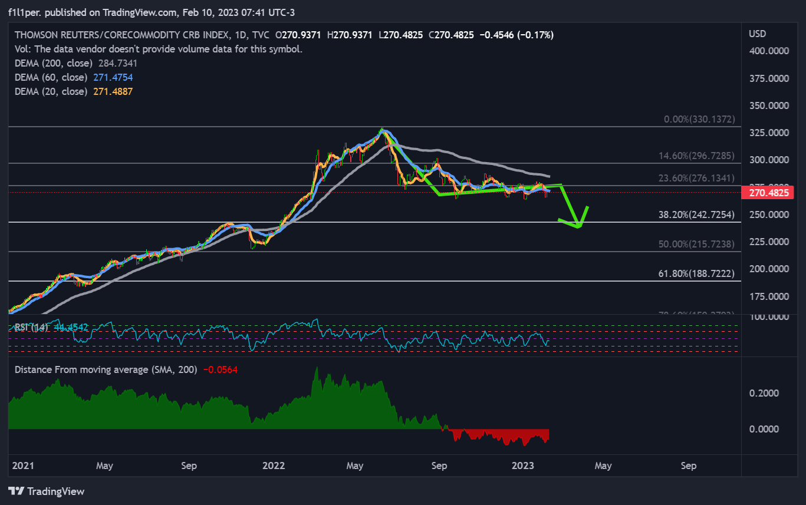Click the 175.0000 price axis label
806x505 pixels.
(769, 296)
